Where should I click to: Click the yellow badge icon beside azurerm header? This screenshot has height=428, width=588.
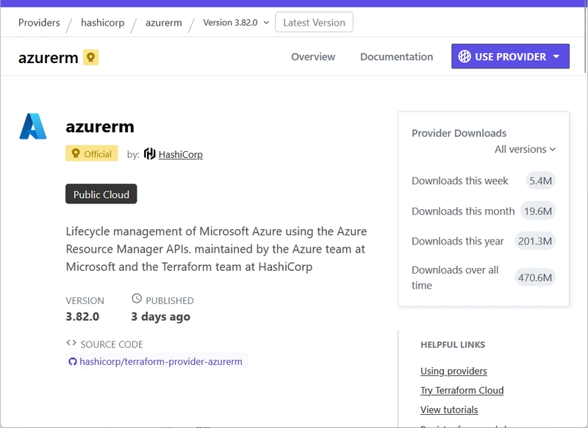[x=90, y=57]
